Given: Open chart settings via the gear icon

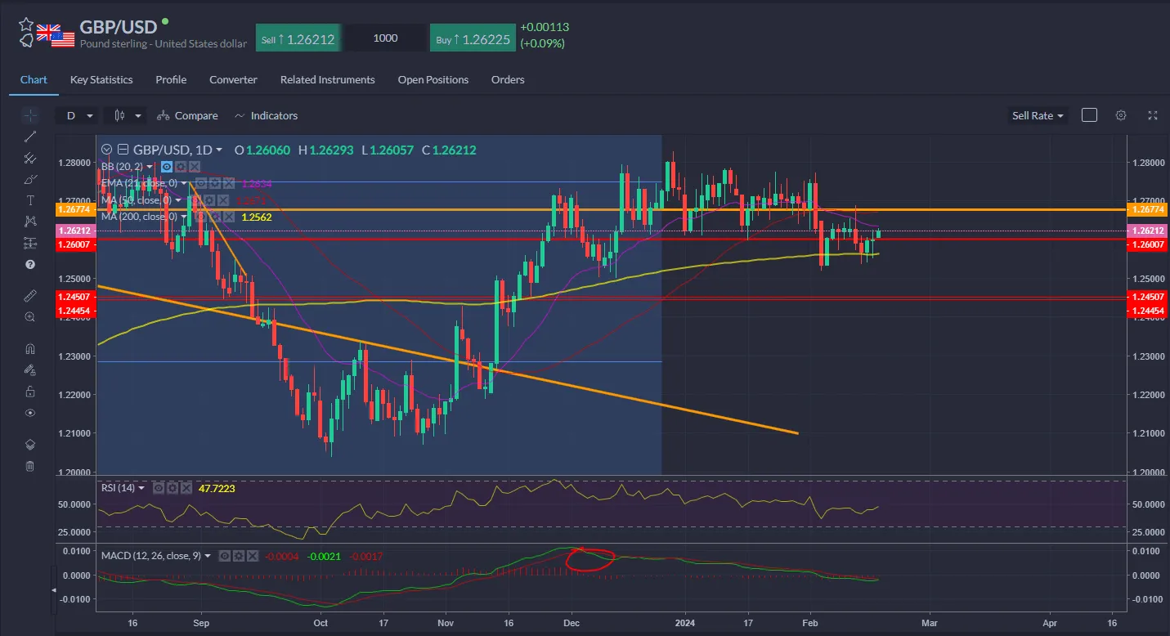Looking at the screenshot, I should pyautogui.click(x=1120, y=115).
